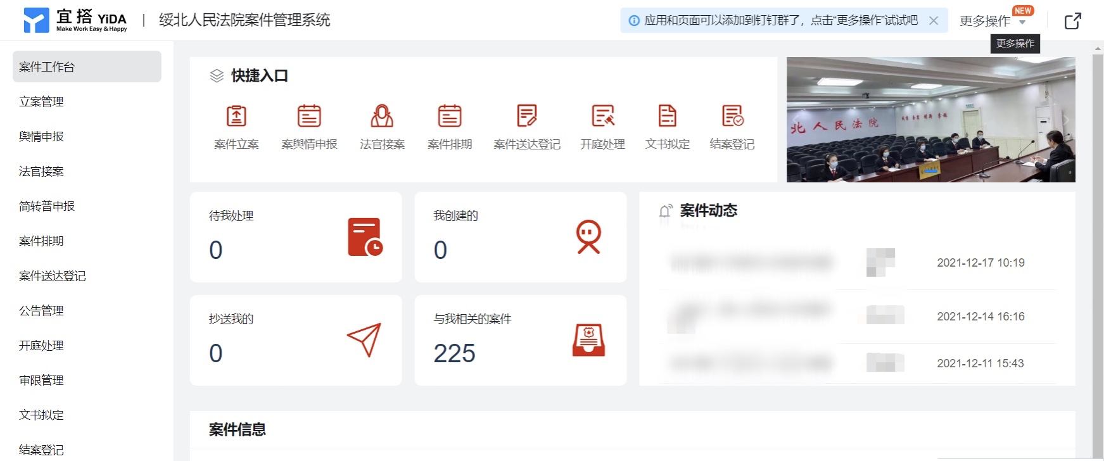Image resolution: width=1104 pixels, height=461 pixels.
Task: Click the 案件立案 shortcut label
Action: [236, 144]
